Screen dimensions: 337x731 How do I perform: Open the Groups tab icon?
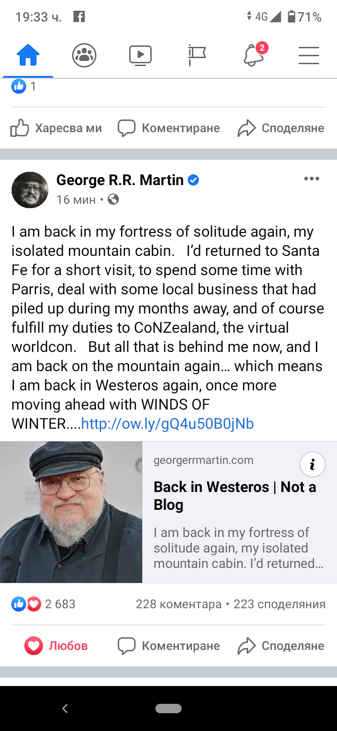click(84, 56)
